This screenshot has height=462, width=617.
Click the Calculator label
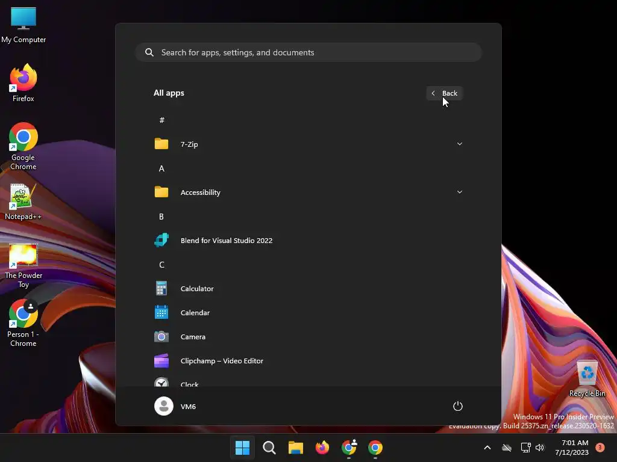(x=197, y=288)
